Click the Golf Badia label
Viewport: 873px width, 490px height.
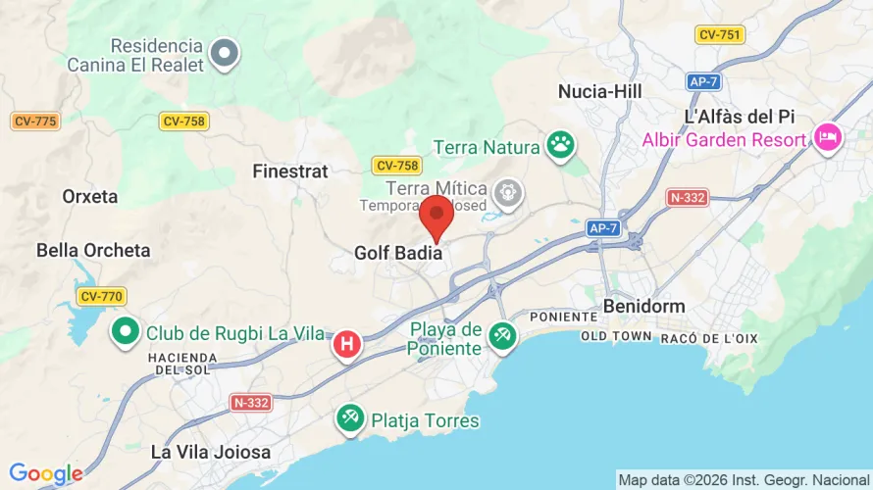click(398, 253)
